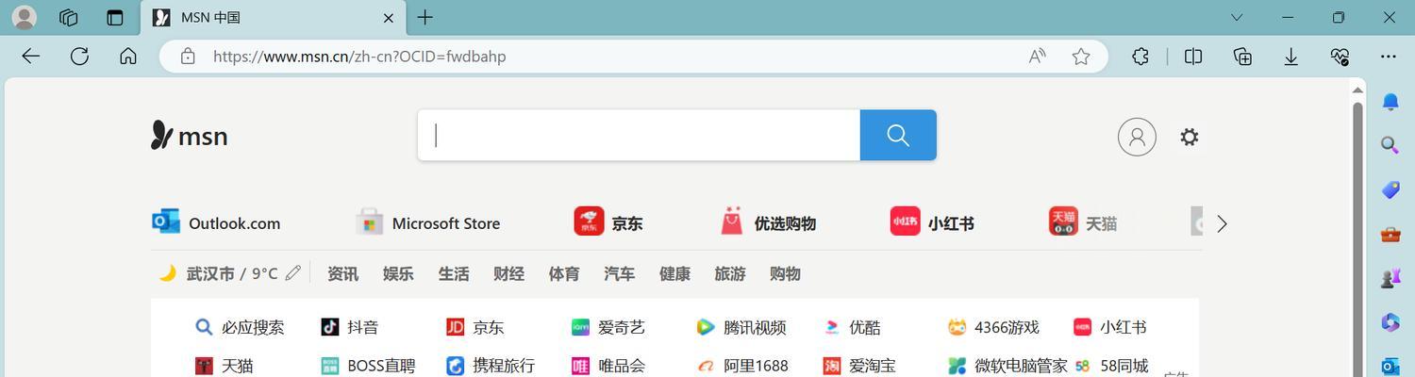1415x377 pixels.
Task: Open the Extensions puzzle icon
Action: tap(1140, 57)
